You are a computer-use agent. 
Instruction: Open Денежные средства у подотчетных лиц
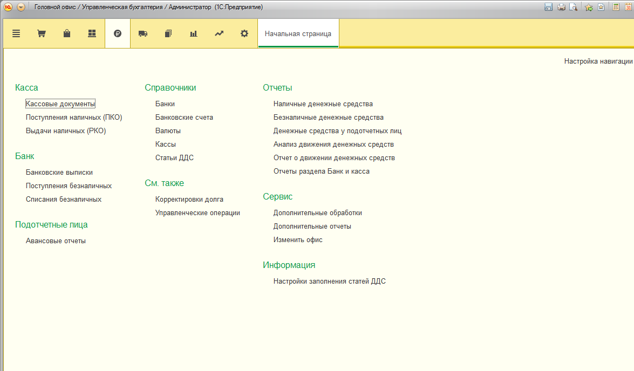point(338,130)
